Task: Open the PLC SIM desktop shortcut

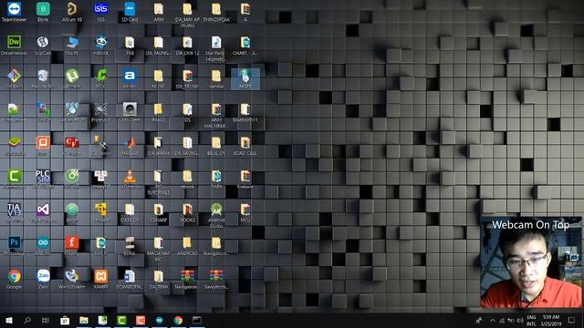Action: click(43, 179)
